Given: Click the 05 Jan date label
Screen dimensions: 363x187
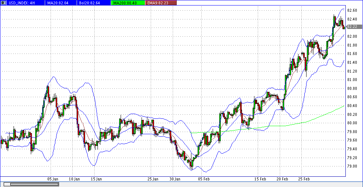Looking at the screenshot, I should [53, 179].
